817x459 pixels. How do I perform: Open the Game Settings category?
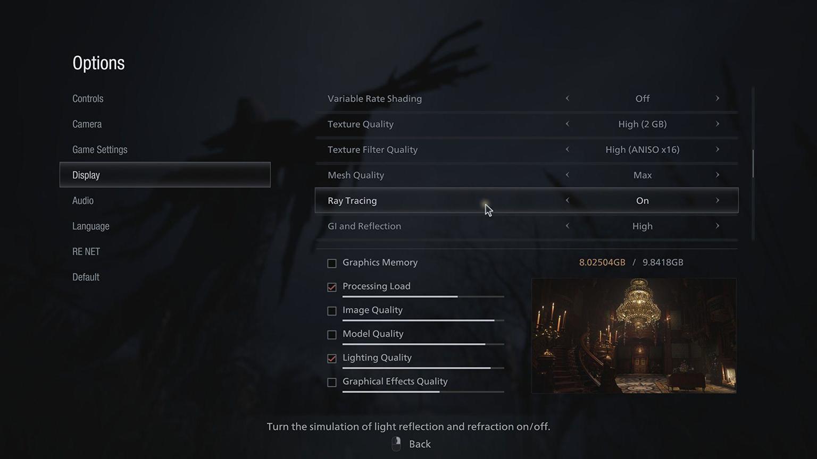click(x=100, y=149)
